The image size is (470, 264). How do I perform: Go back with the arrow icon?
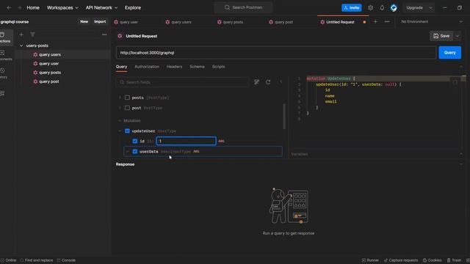click(x=9, y=8)
